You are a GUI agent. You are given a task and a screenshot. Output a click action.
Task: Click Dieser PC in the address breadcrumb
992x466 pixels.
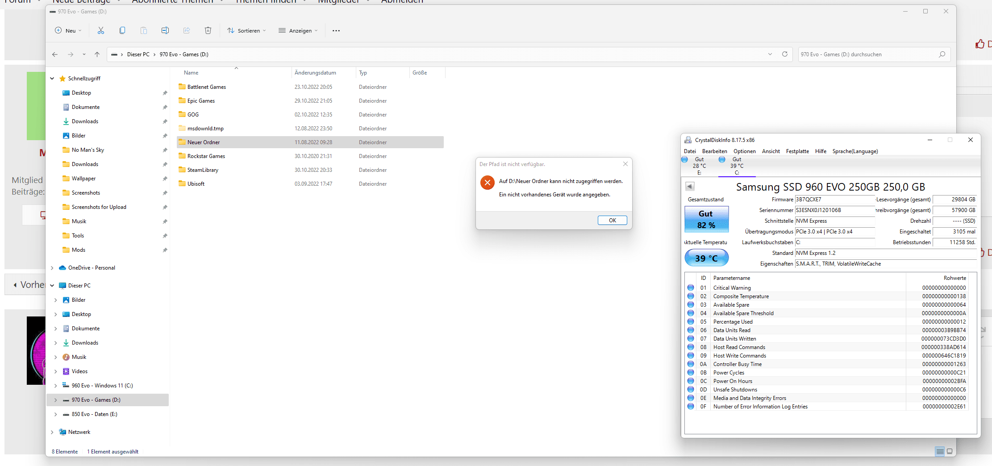(x=138, y=54)
